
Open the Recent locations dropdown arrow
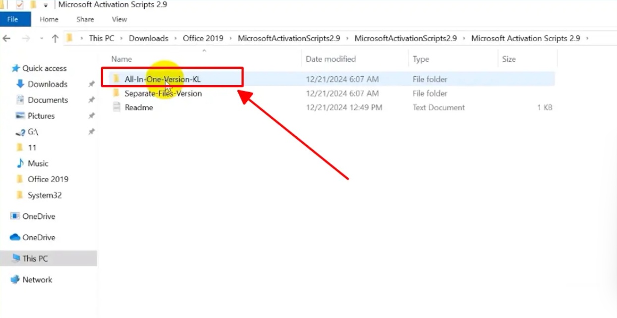[42, 38]
